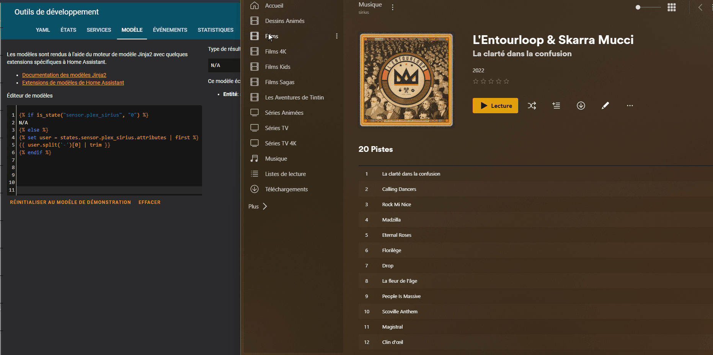
Task: Edit the album with the pencil icon
Action: (605, 106)
